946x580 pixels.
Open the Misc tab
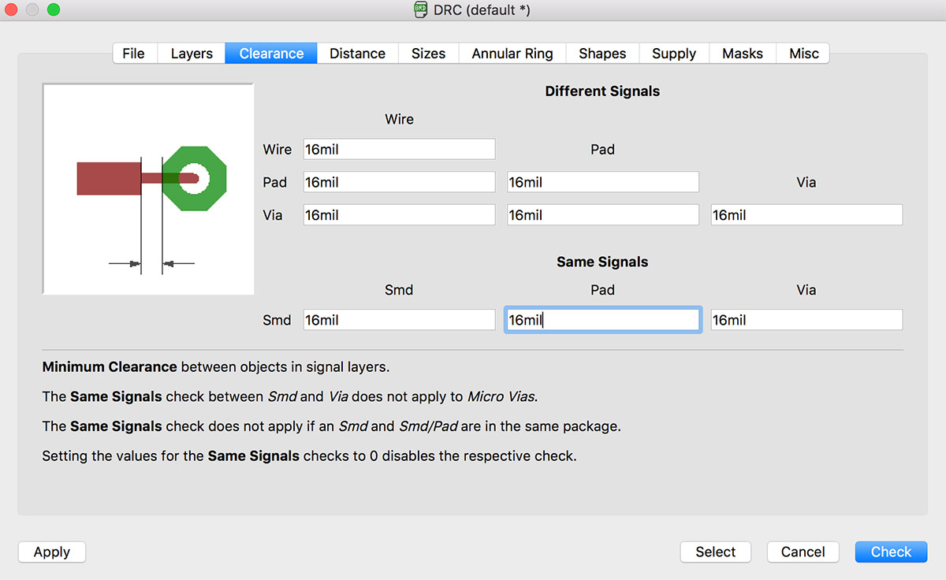tap(803, 53)
